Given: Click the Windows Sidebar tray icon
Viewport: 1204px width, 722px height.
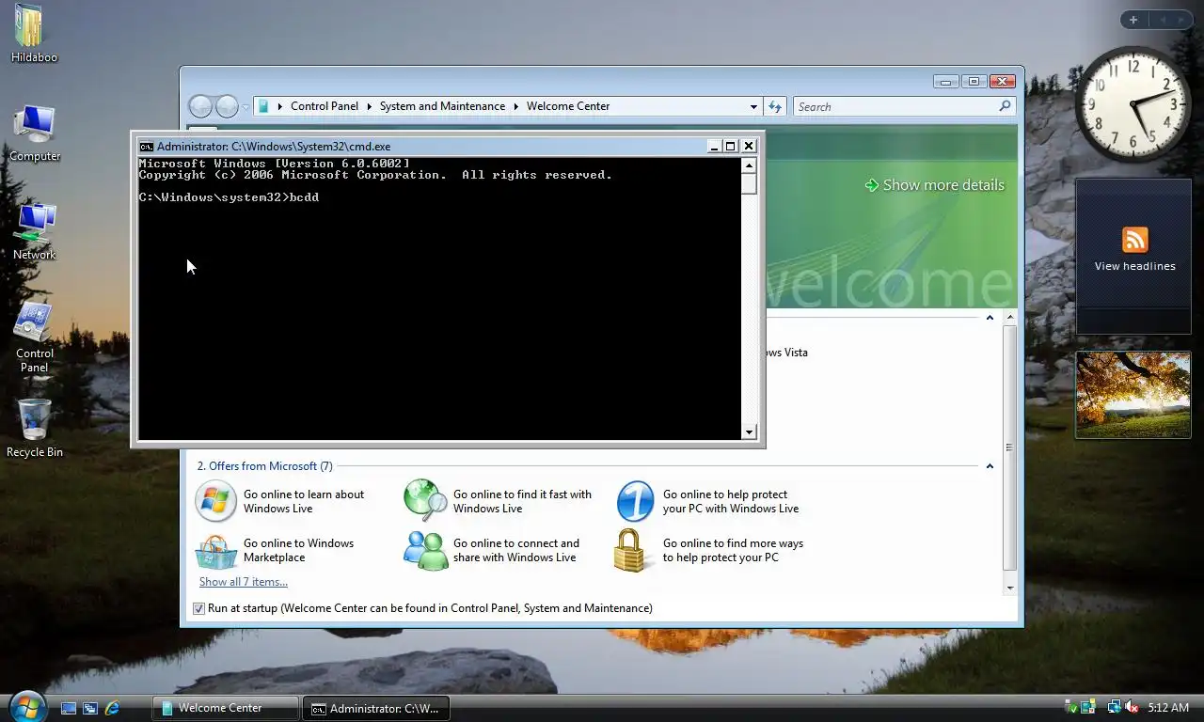Looking at the screenshot, I should point(1088,707).
